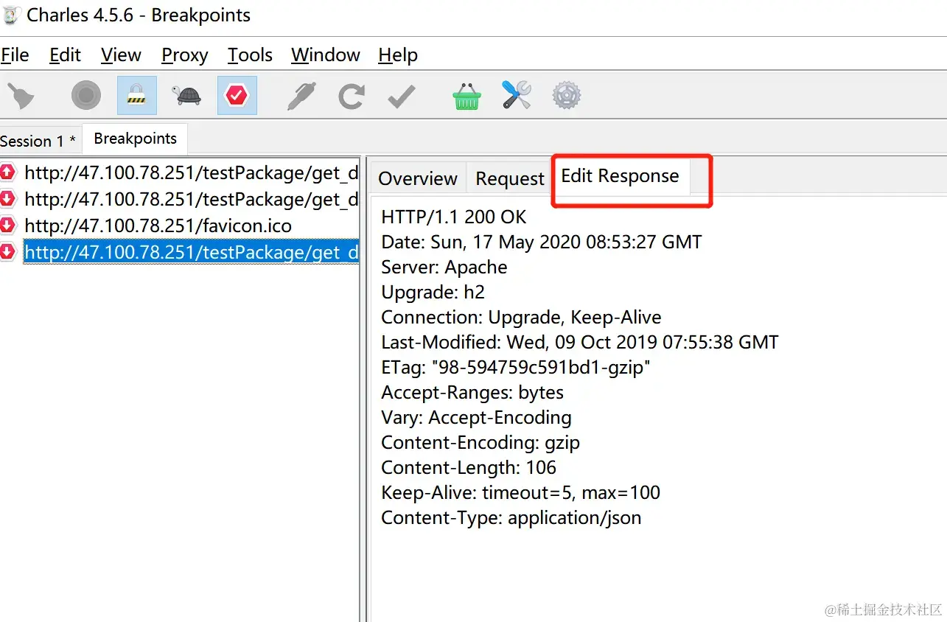Switch to the Request tab
This screenshot has width=947, height=622.
click(x=510, y=178)
